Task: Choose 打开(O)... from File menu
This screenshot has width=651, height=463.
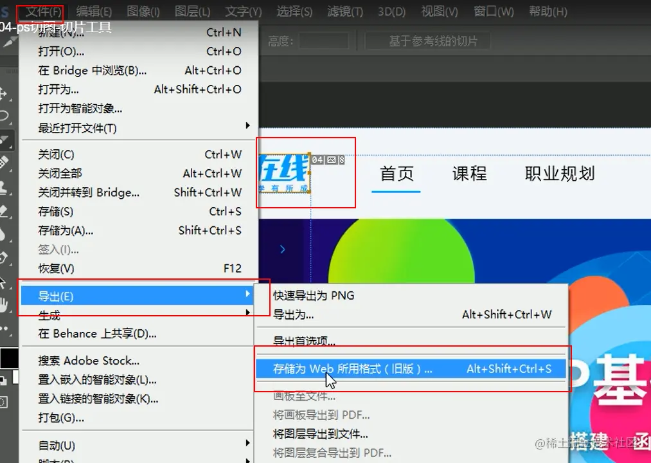Action: [x=138, y=51]
